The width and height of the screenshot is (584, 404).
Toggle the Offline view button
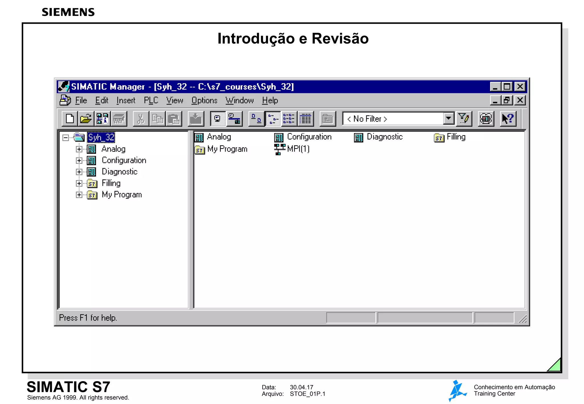coord(218,119)
